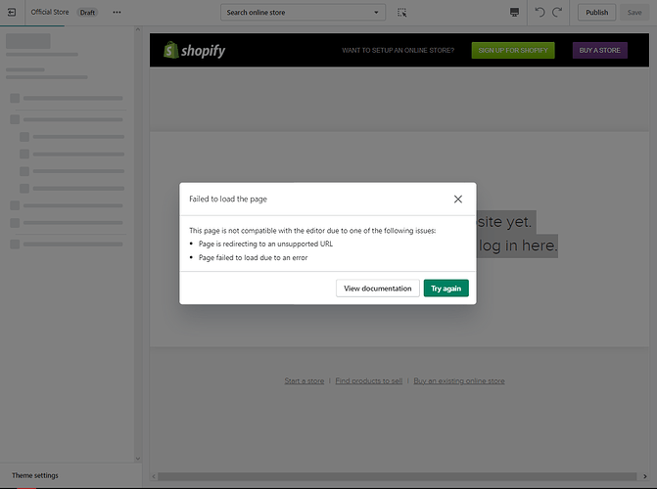Click the Sign Up for Shopify button
The width and height of the screenshot is (657, 489).
(513, 50)
